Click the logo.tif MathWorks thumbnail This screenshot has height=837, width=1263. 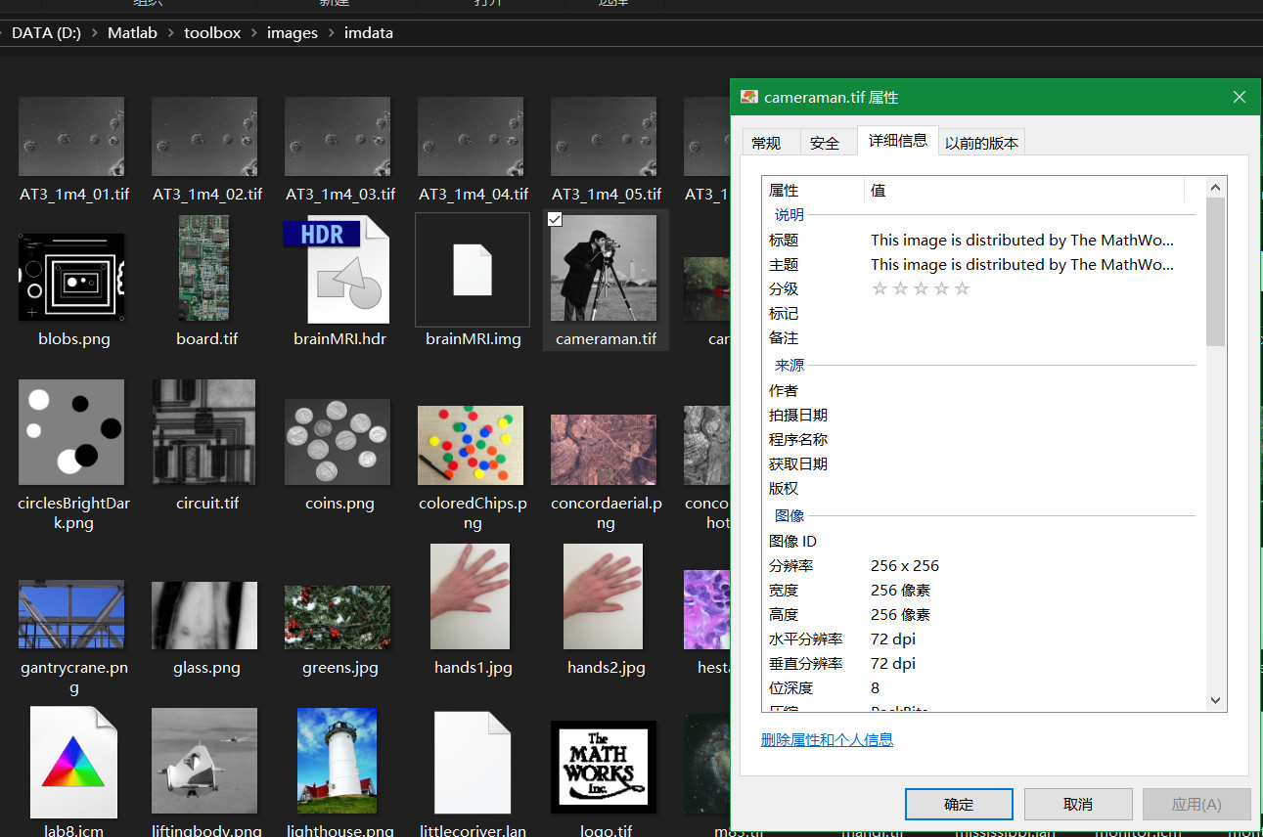click(604, 766)
